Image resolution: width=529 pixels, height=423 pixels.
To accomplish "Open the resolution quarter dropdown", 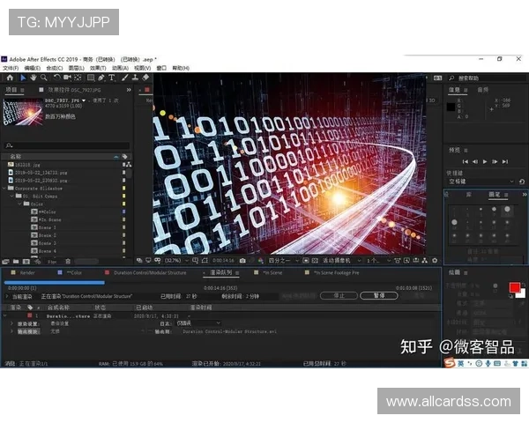I will 283,261.
